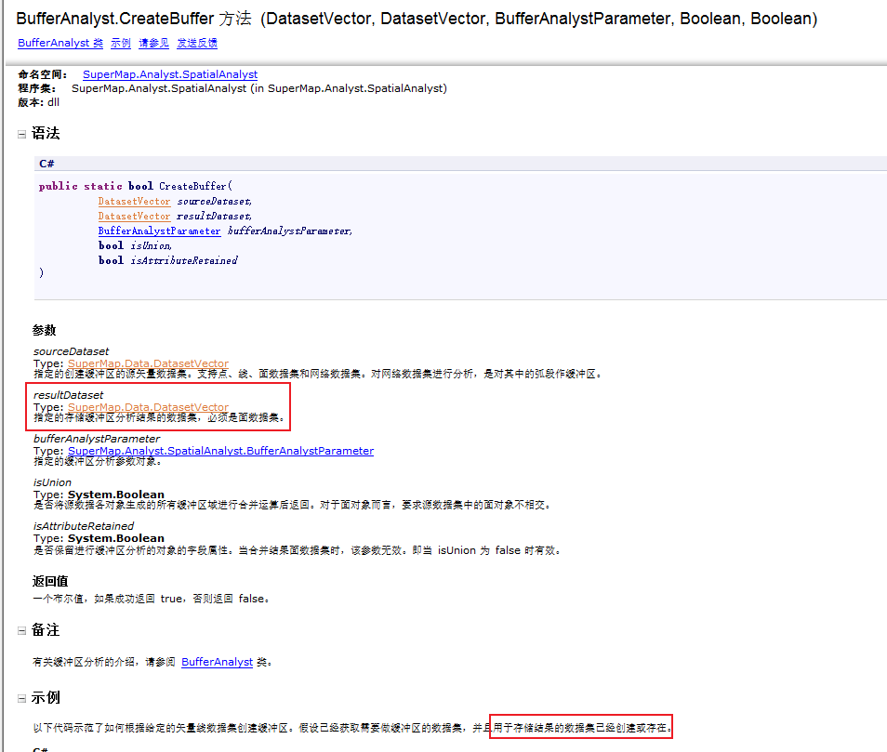Open the BufferAnalystParameter link in the code block
The image size is (887, 752).
tap(159, 231)
